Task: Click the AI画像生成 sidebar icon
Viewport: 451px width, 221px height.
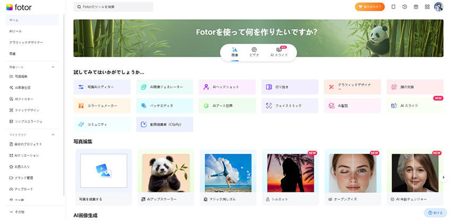Action: 11,87
